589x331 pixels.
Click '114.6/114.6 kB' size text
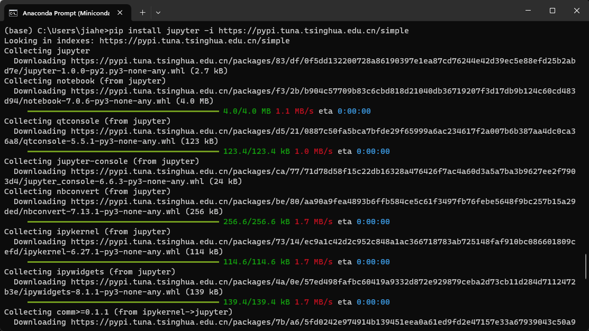257,262
